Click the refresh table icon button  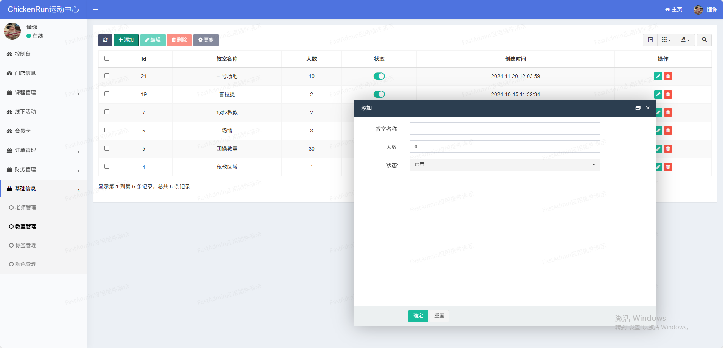[105, 40]
